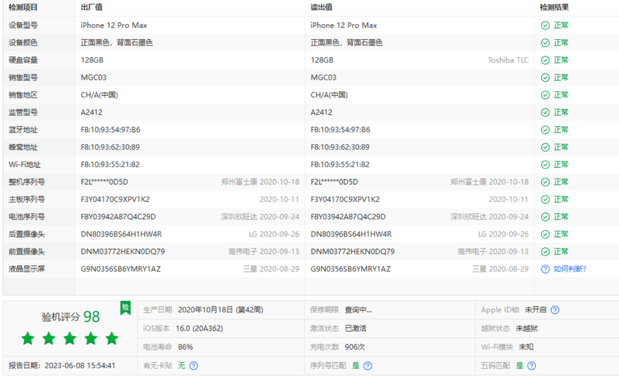Click jailbreak status 未越狱
The height and width of the screenshot is (378, 619).
click(527, 329)
